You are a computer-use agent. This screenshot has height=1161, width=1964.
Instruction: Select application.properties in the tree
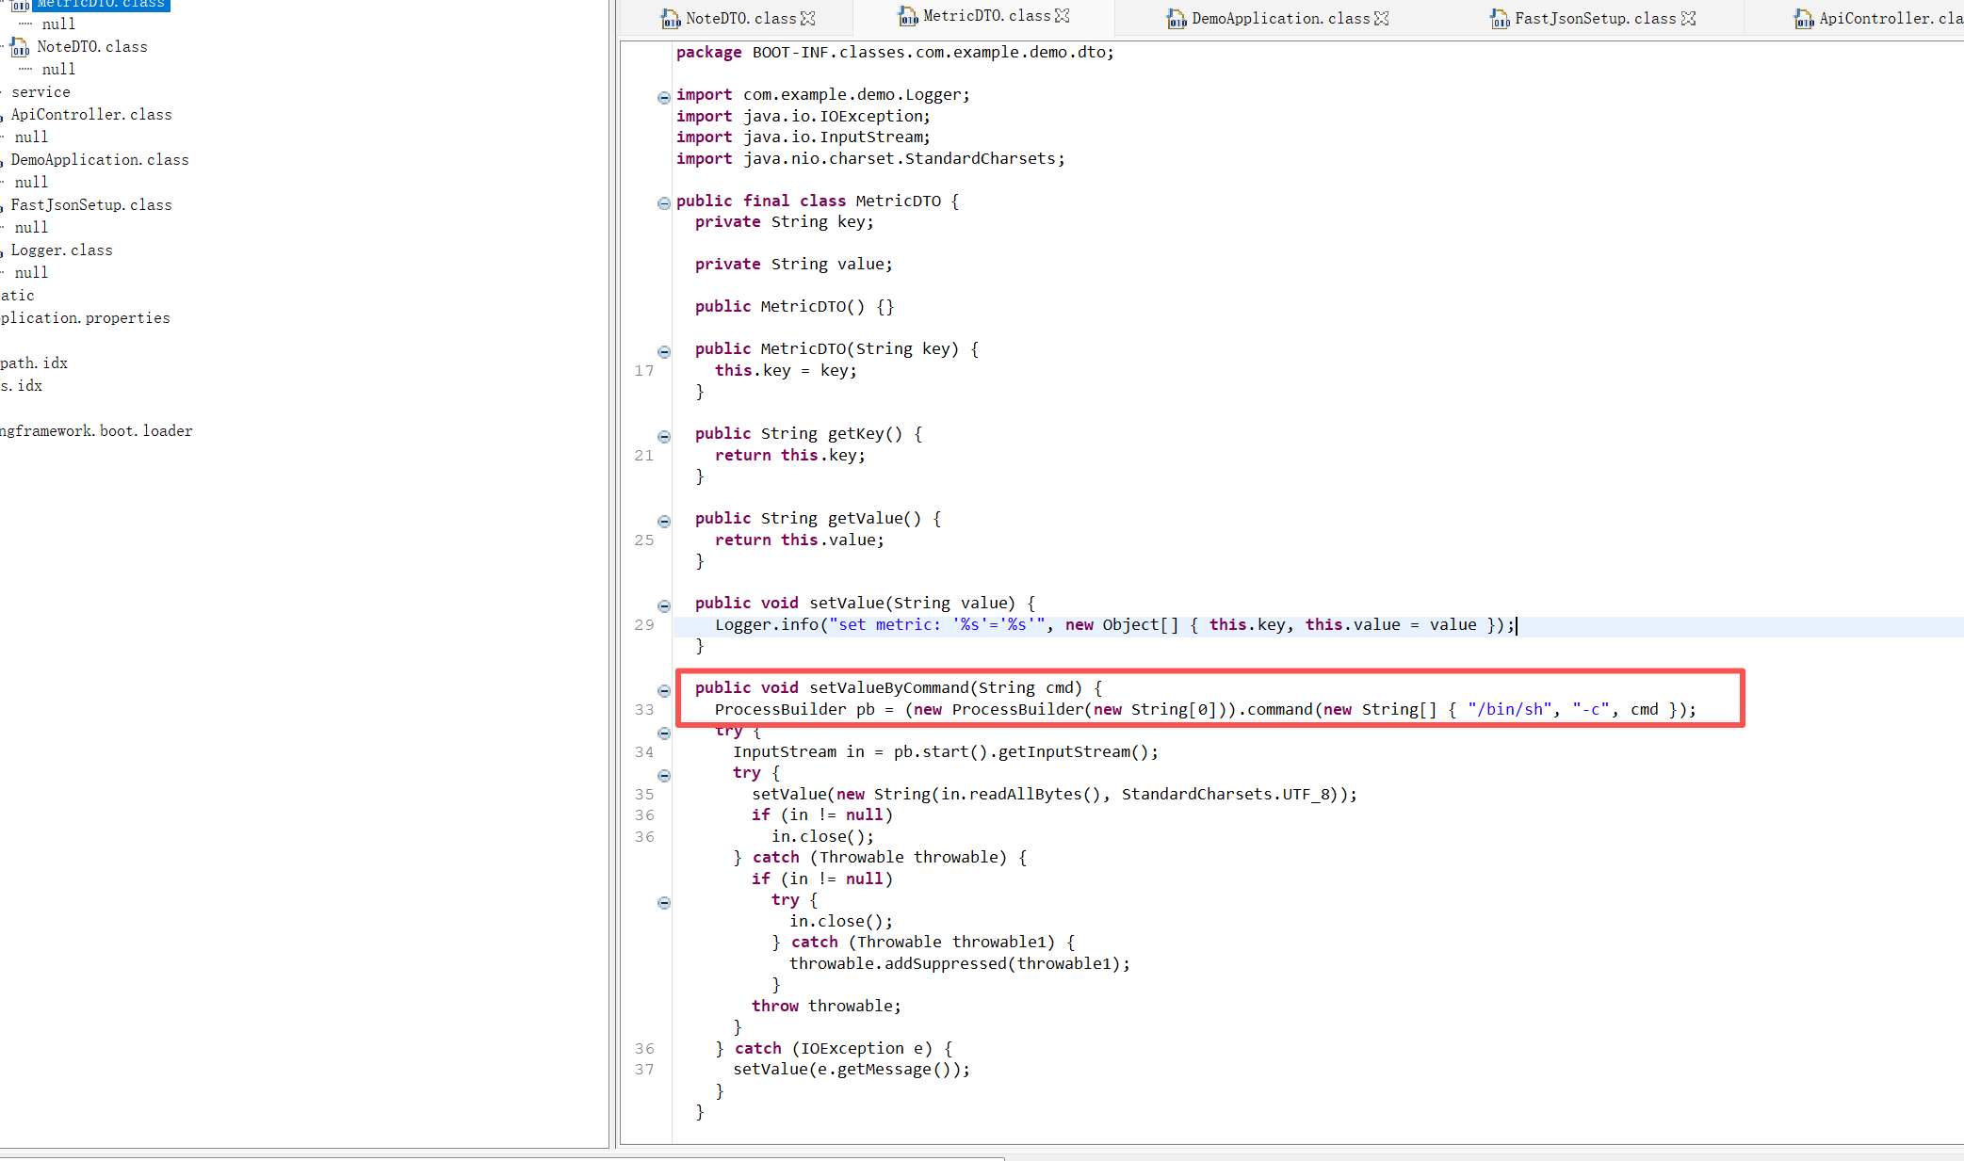click(86, 317)
